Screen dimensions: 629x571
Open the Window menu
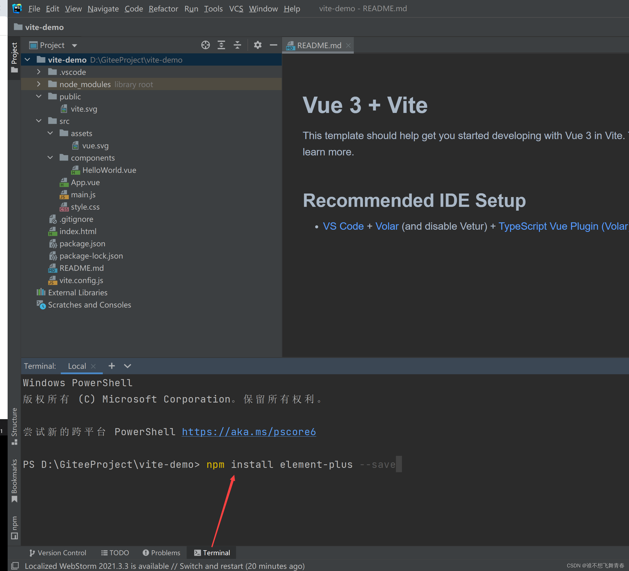263,8
